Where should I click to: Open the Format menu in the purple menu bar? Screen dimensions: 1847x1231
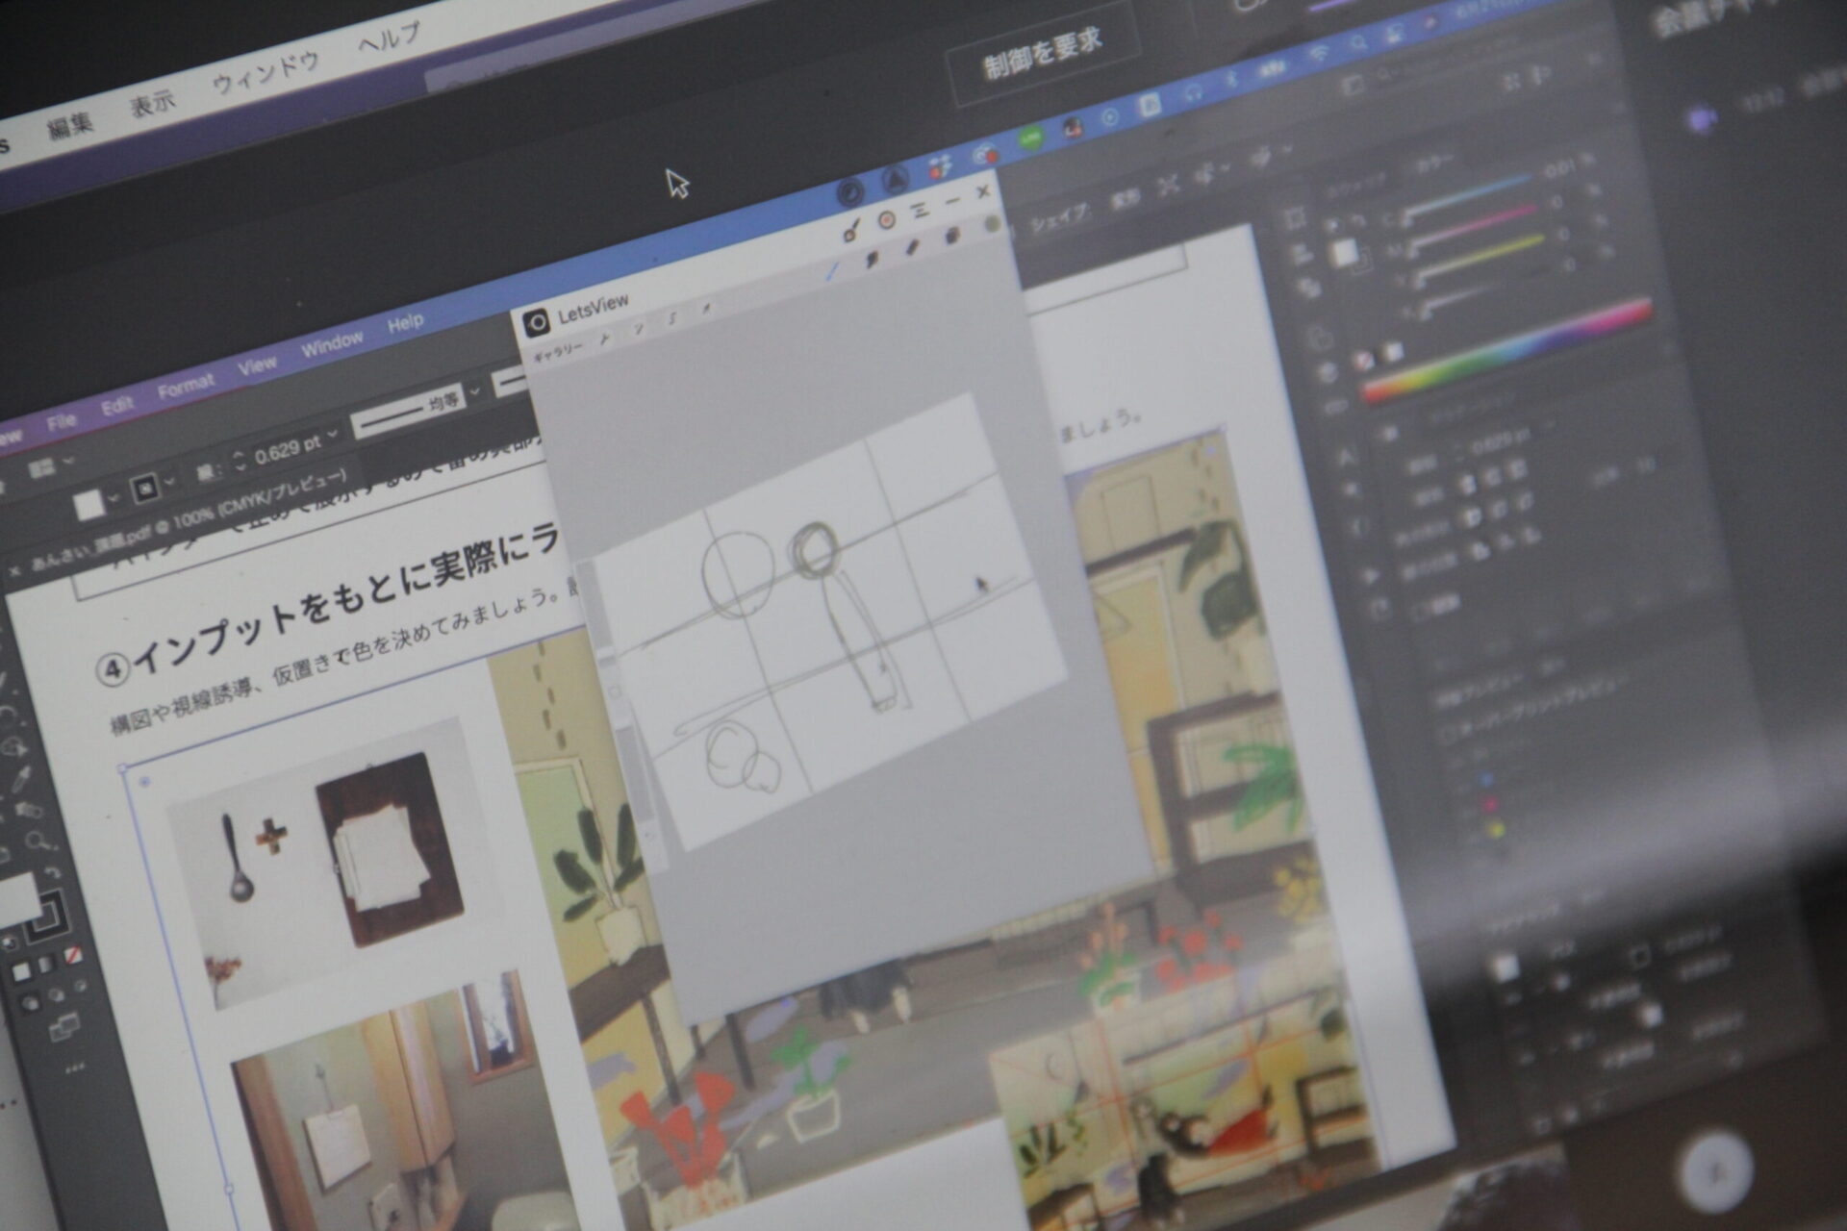(x=186, y=387)
